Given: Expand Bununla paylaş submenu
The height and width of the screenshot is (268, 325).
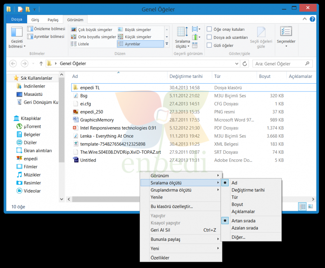Looking at the screenshot, I should (181, 239).
